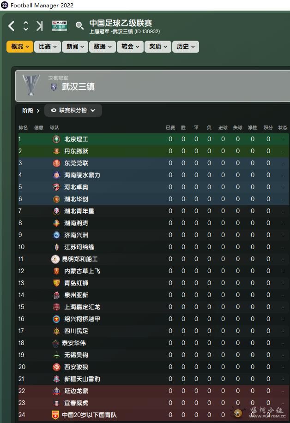Screen dimensions: 290x423
Task: Open the 比赛 menu
Action: pyautogui.click(x=48, y=47)
